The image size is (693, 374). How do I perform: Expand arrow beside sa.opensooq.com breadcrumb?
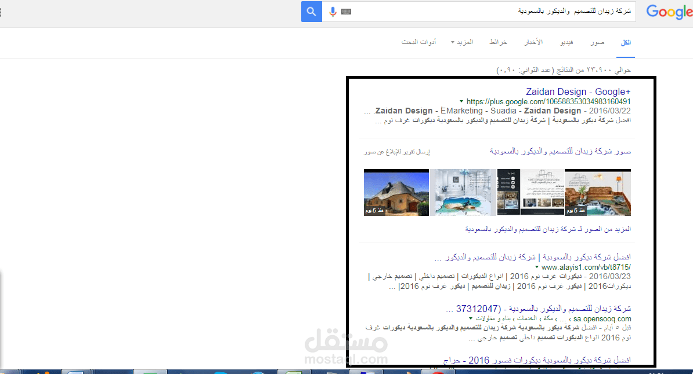pyautogui.click(x=471, y=318)
